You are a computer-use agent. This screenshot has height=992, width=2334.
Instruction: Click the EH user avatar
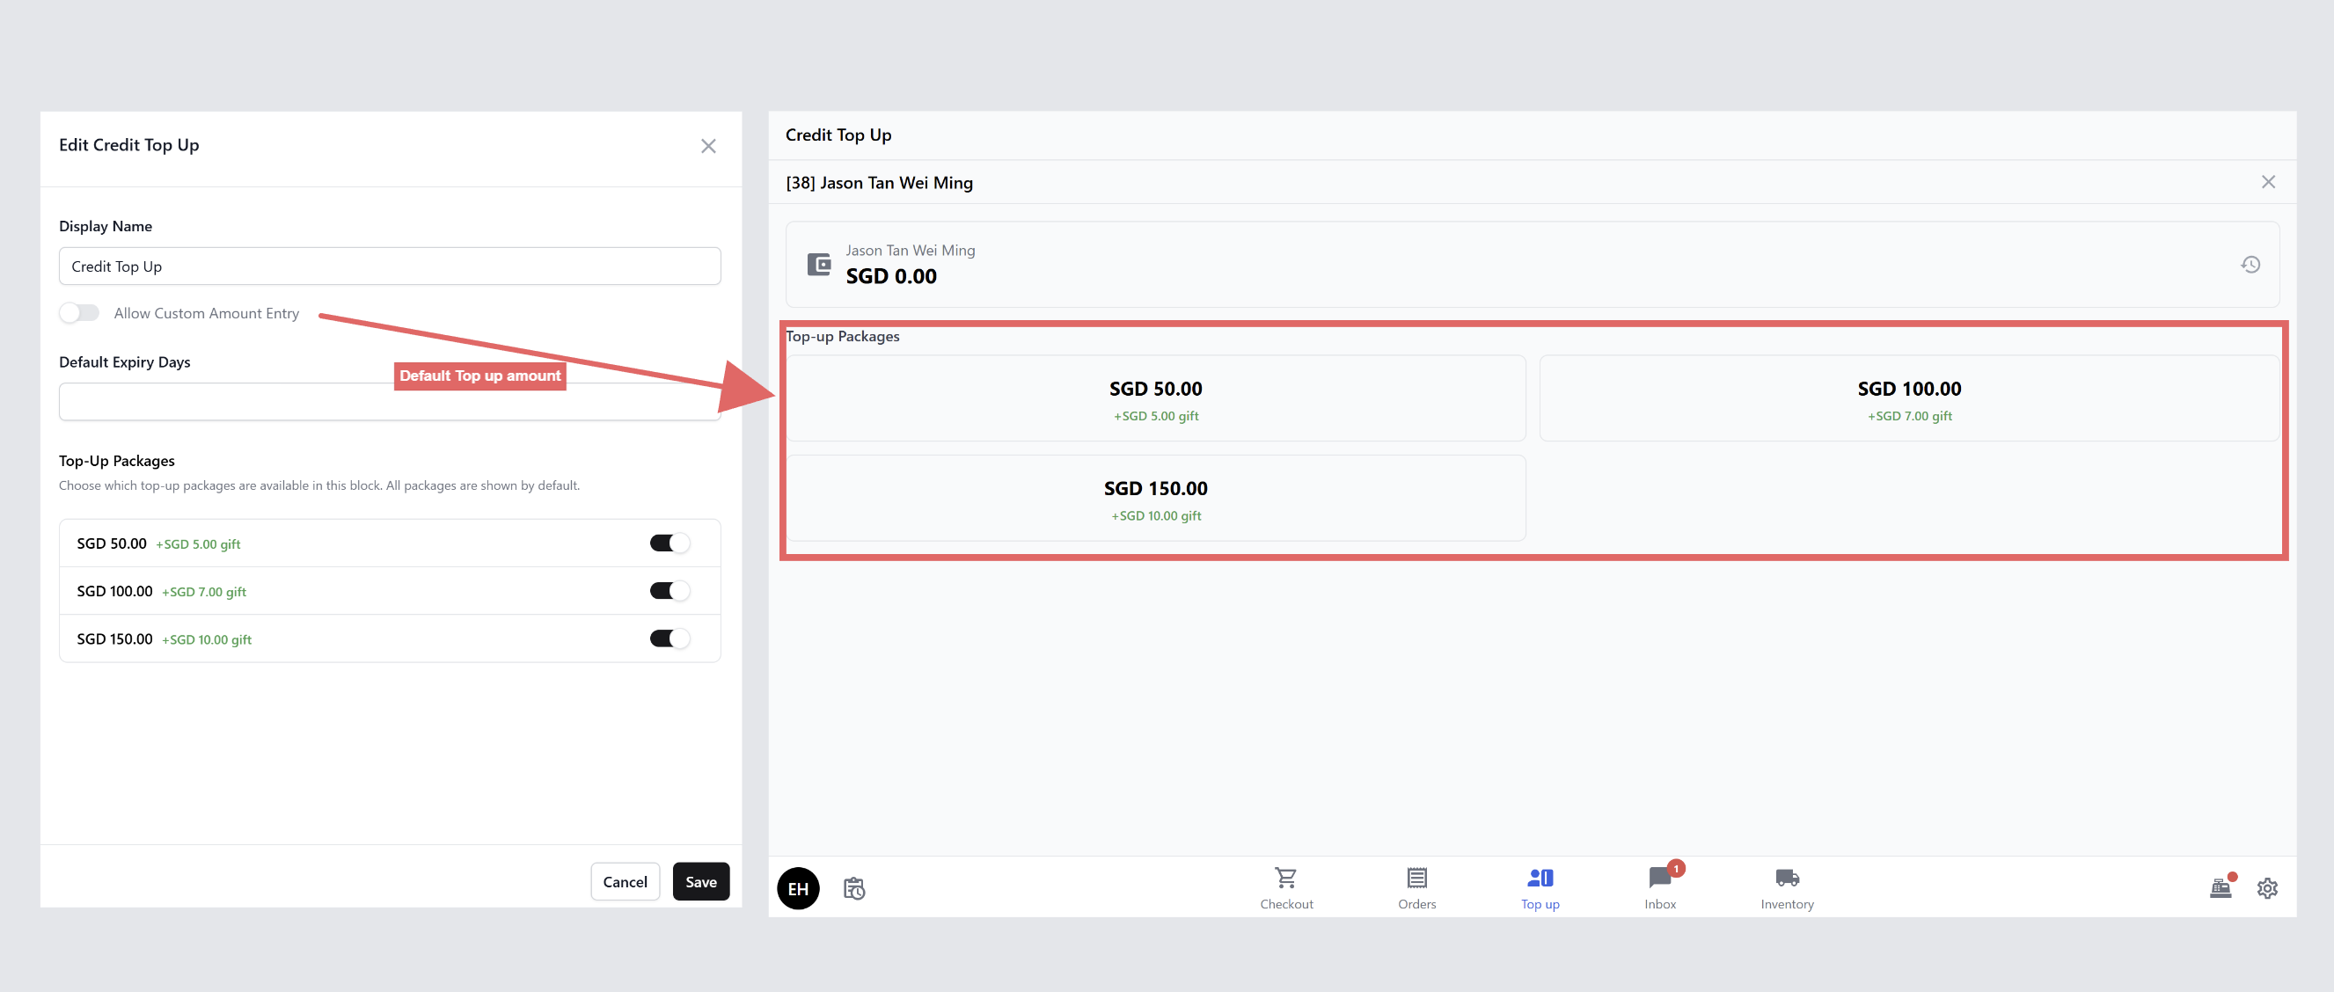(x=797, y=888)
